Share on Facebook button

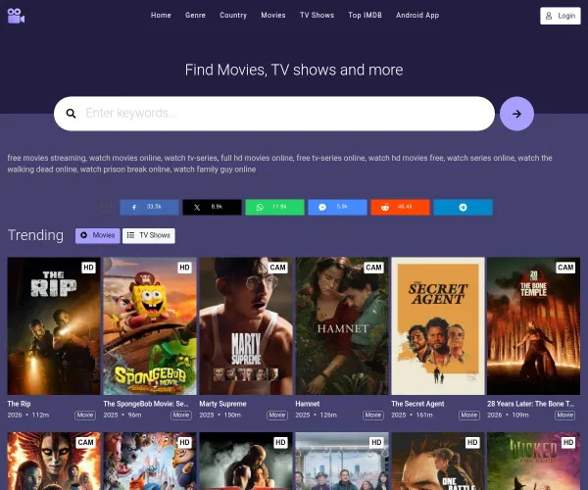click(149, 207)
